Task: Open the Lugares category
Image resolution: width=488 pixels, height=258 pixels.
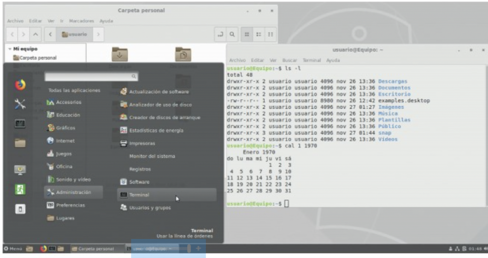Action: (x=61, y=218)
